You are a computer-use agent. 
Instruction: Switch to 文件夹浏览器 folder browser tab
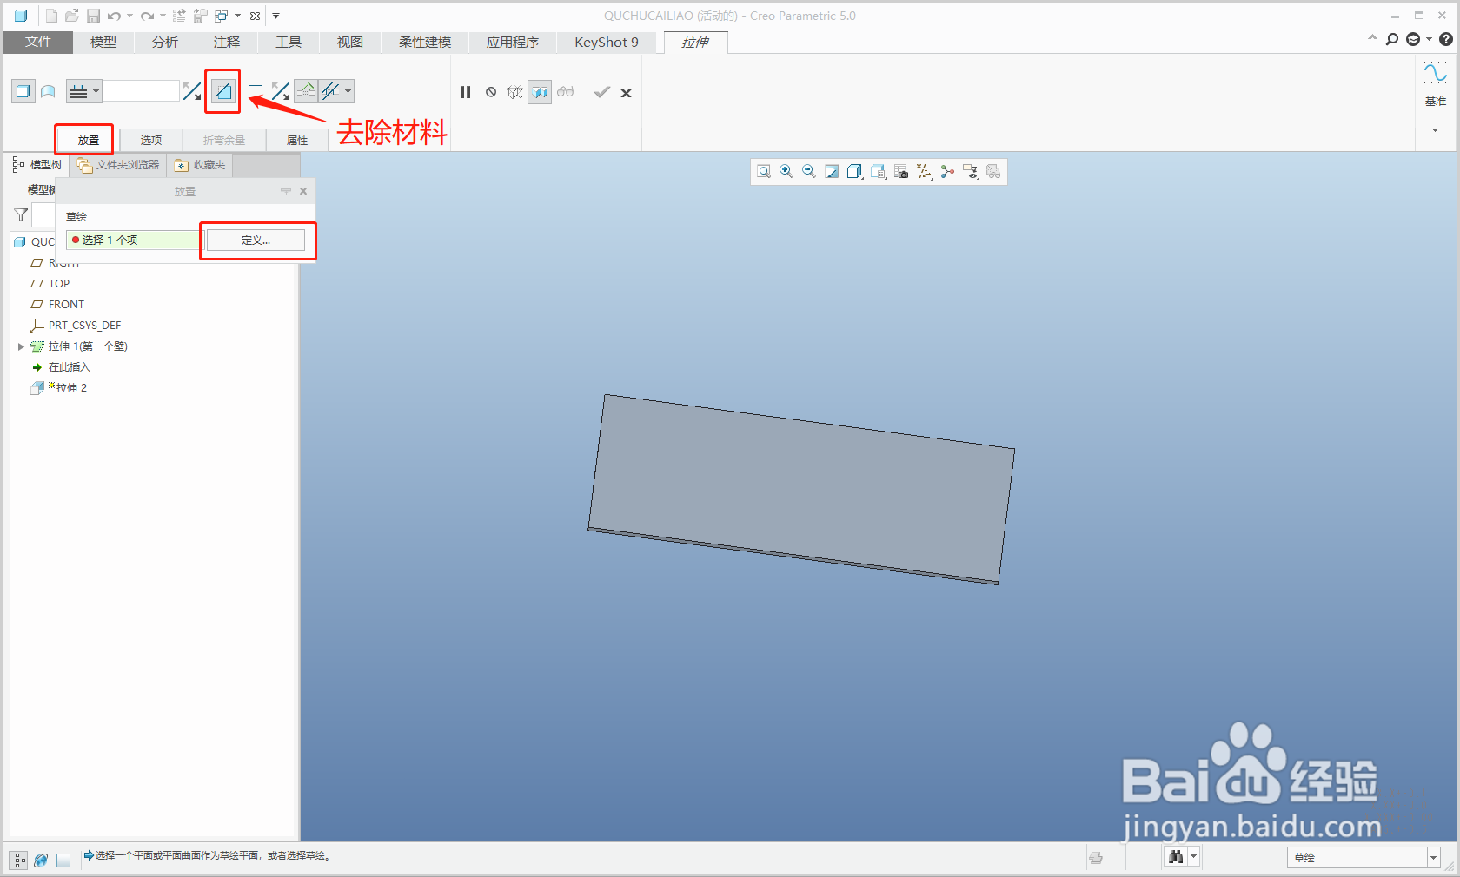coord(118,165)
